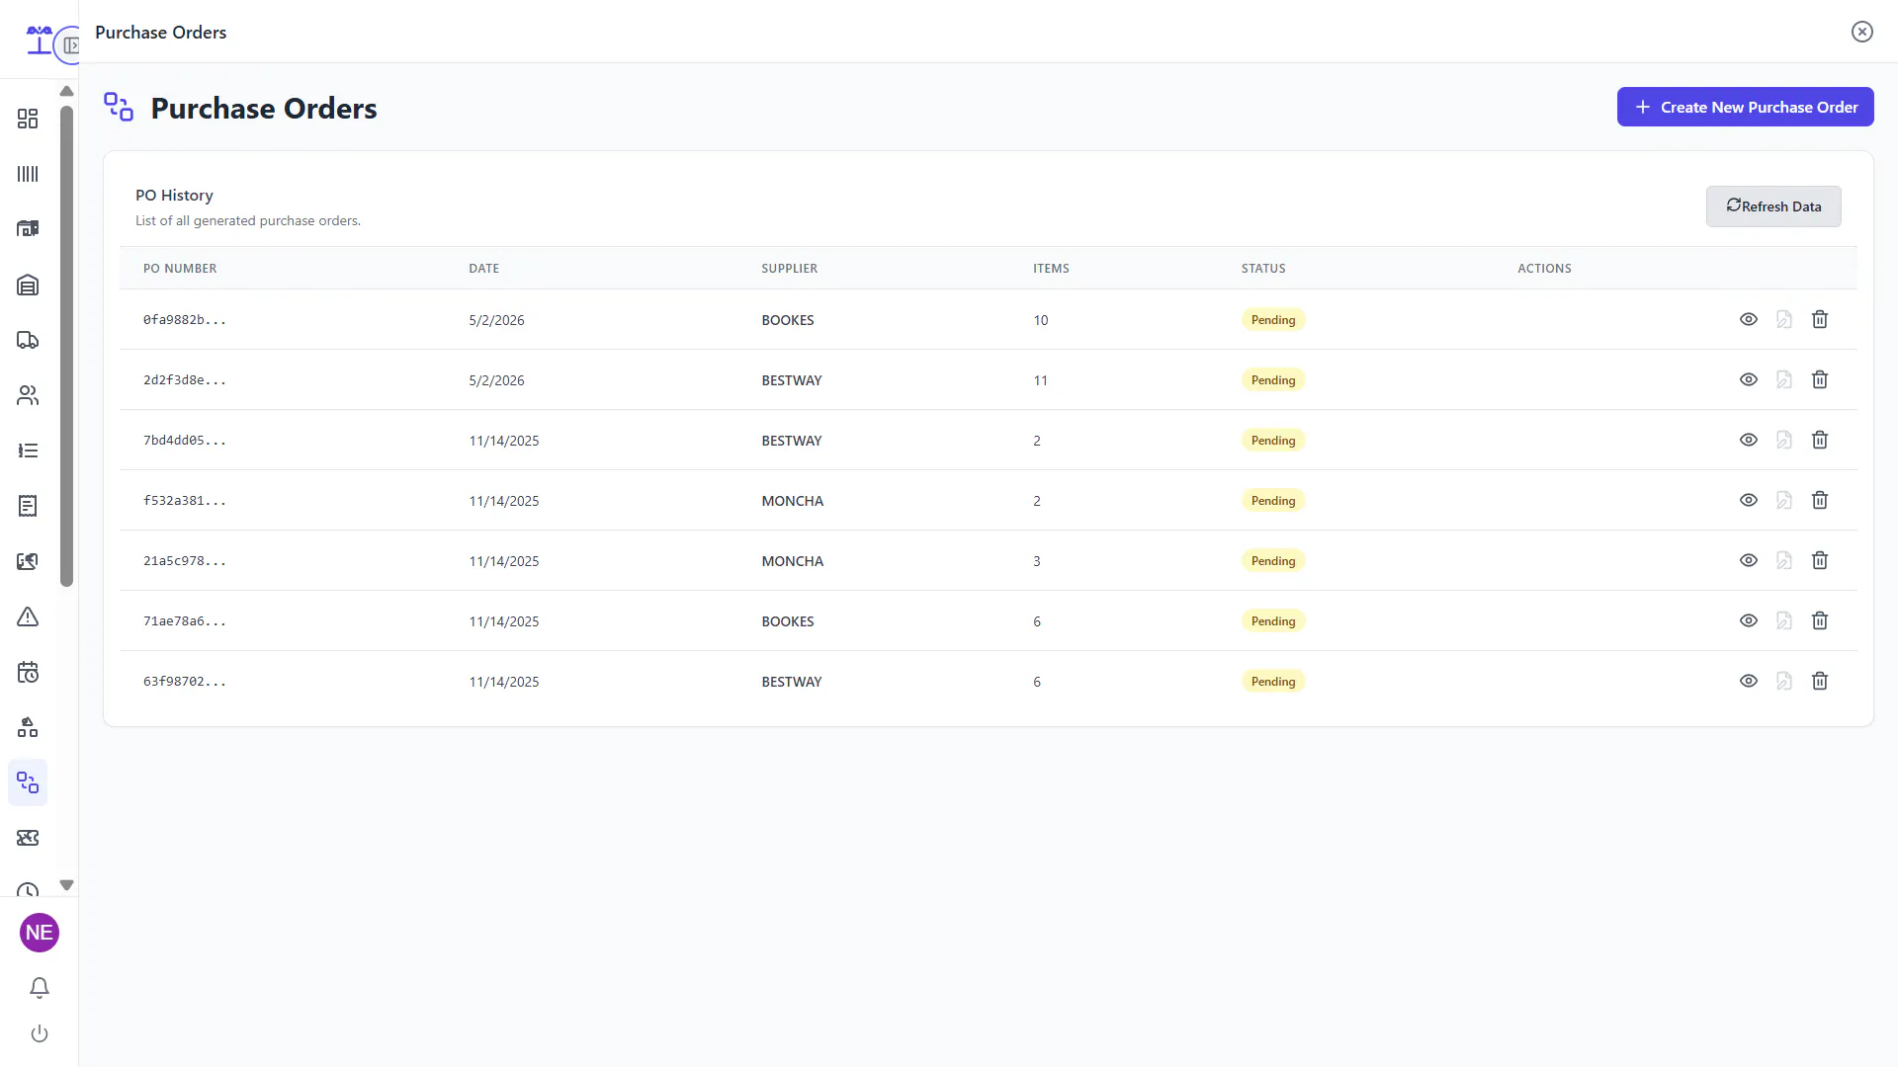The height and width of the screenshot is (1067, 1898).
Task: Click sidebar scroll down arrow
Action: (x=66, y=885)
